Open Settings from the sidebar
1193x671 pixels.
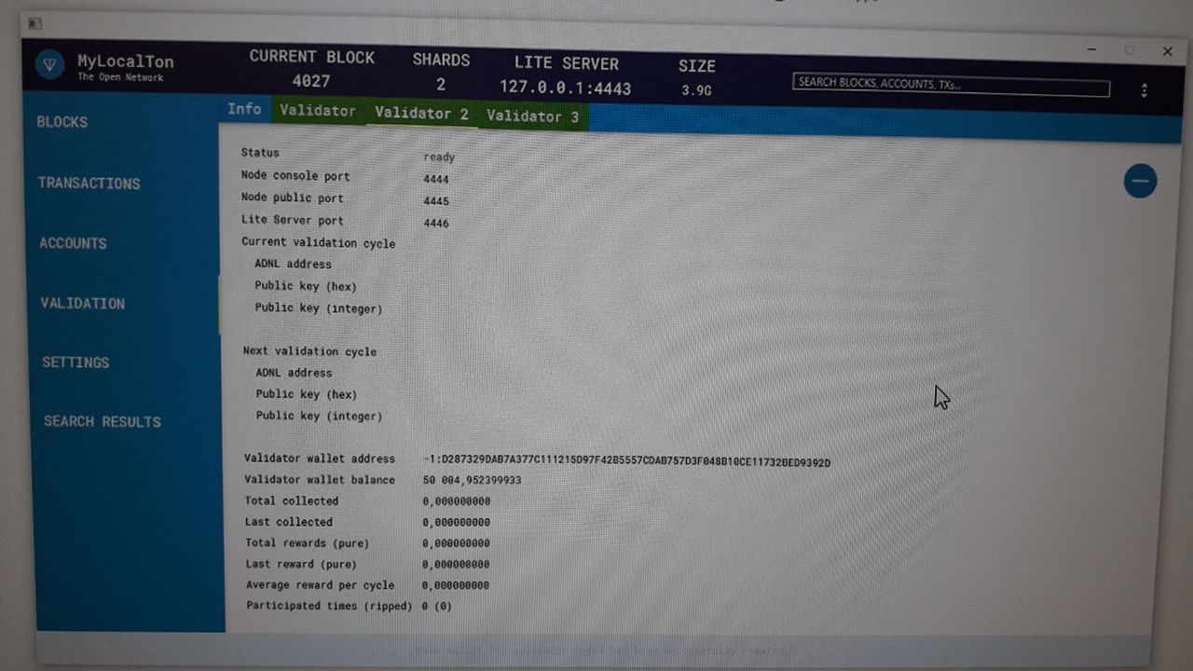coord(75,363)
